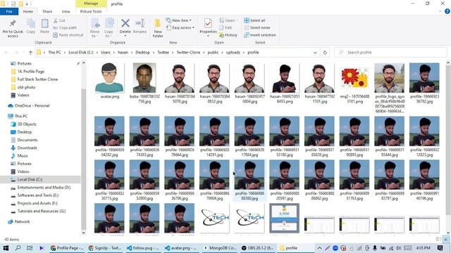Select OneDrive - Personal in sidebar
The width and height of the screenshot is (451, 253).
point(32,105)
